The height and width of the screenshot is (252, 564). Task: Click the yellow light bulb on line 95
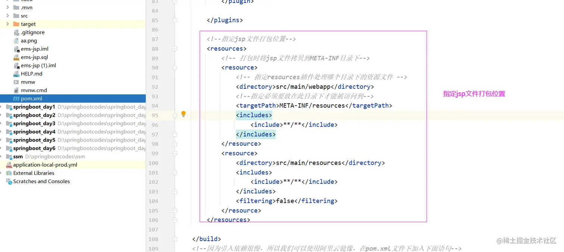coord(184,114)
